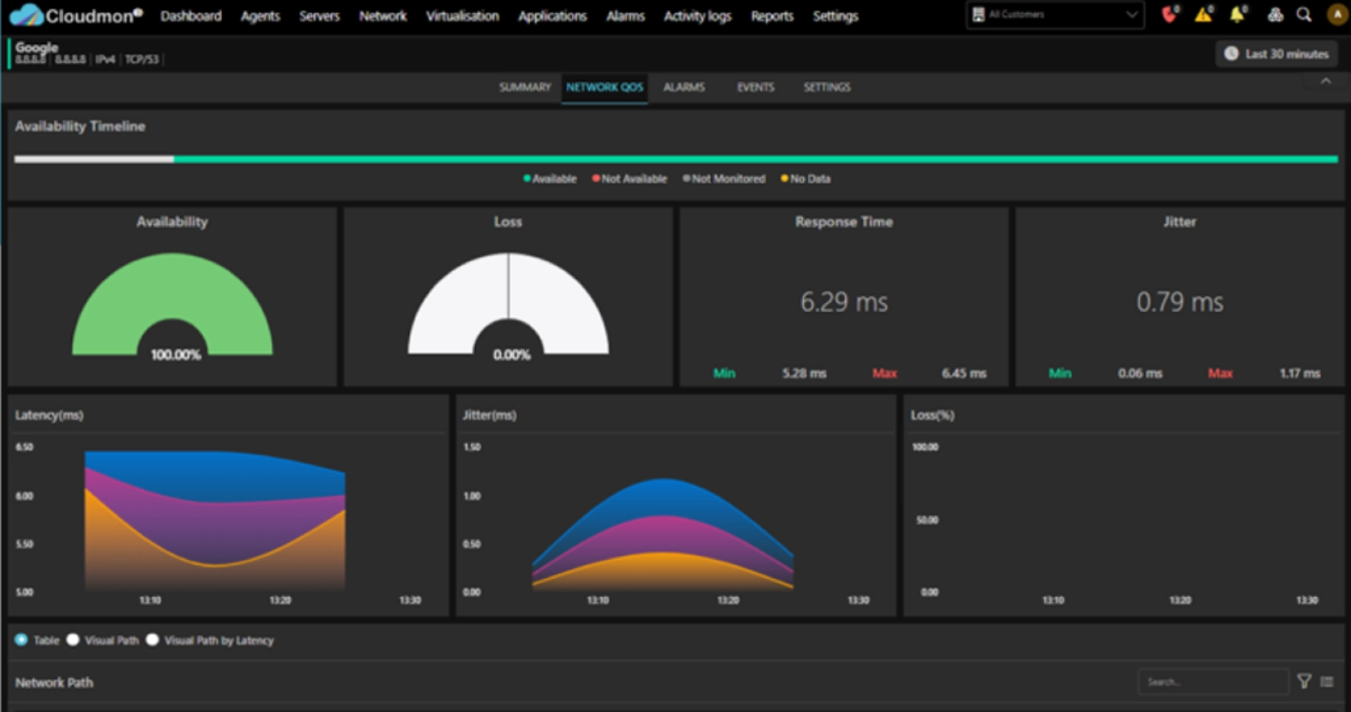
Task: Toggle Available legend in timeline
Action: point(550,179)
